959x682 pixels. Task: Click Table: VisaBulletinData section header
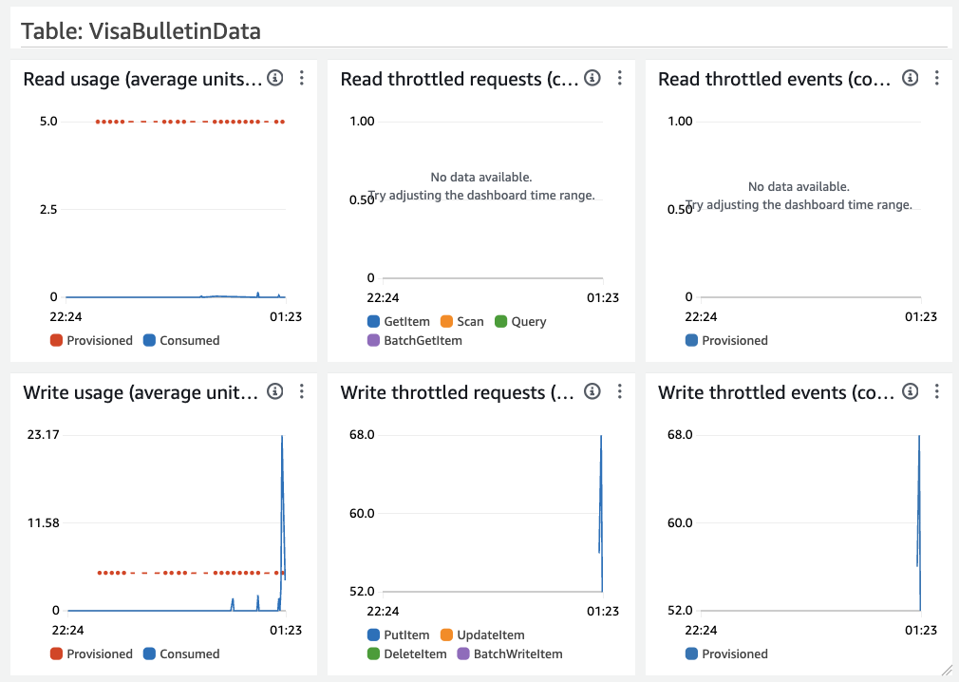tap(141, 31)
